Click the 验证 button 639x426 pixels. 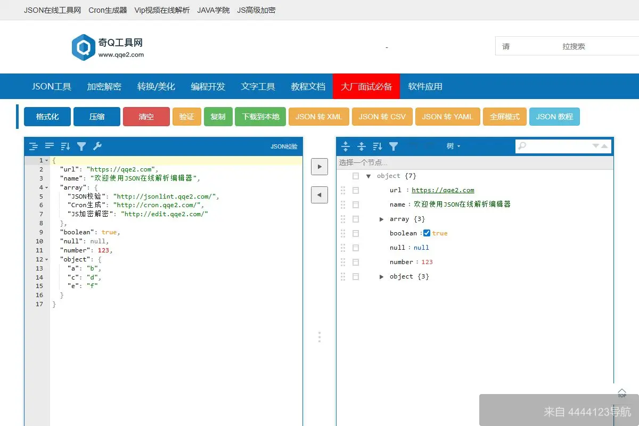click(x=186, y=117)
